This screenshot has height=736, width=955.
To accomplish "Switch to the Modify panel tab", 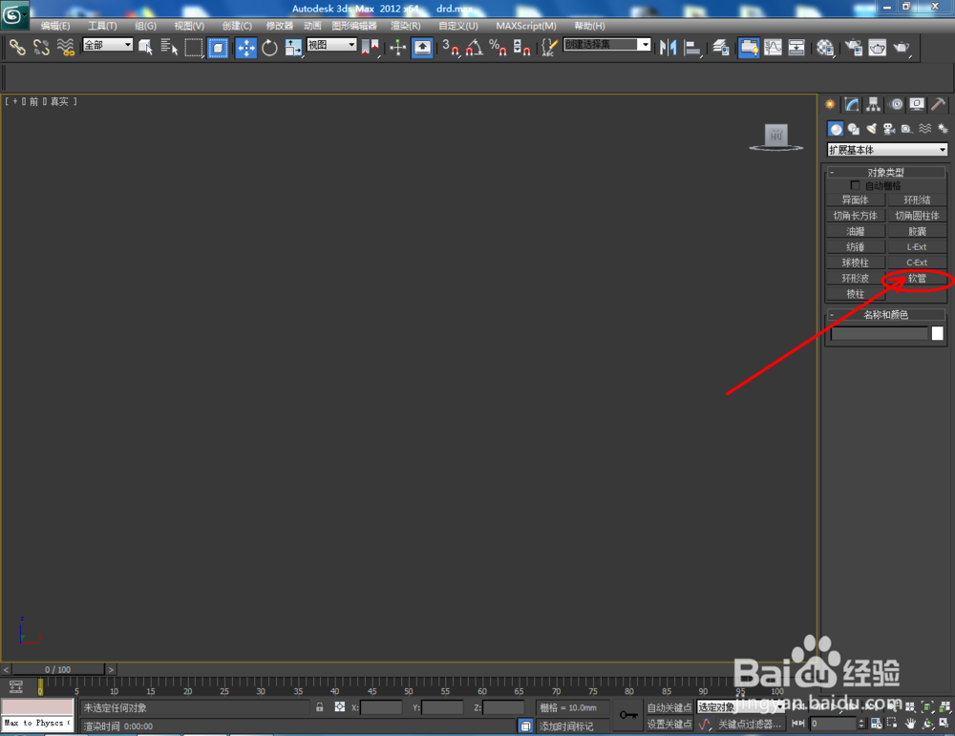I will 852,105.
